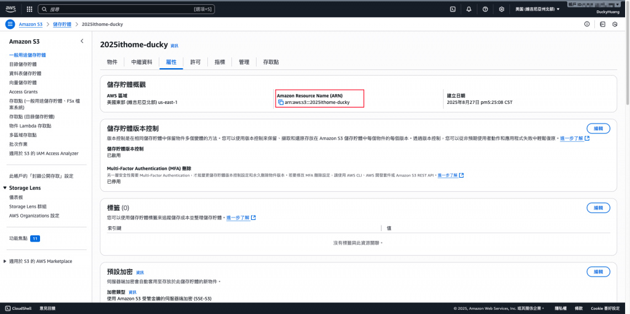Open the versioning 進一步了解 link

click(575, 138)
